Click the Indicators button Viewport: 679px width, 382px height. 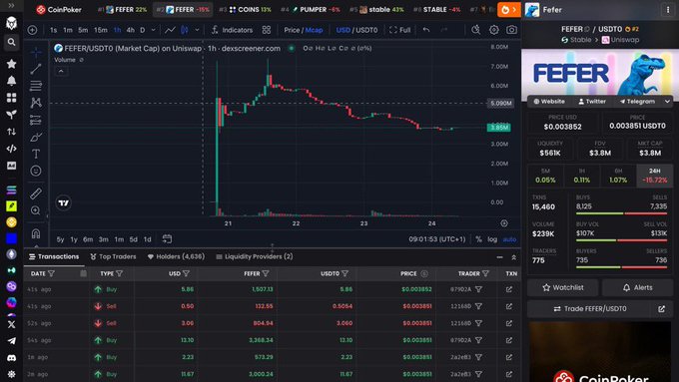[x=232, y=30]
